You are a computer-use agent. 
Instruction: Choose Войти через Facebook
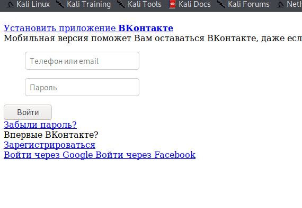[x=146, y=155]
